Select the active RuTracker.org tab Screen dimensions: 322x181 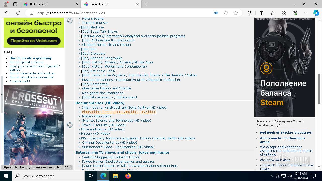pos(111,4)
